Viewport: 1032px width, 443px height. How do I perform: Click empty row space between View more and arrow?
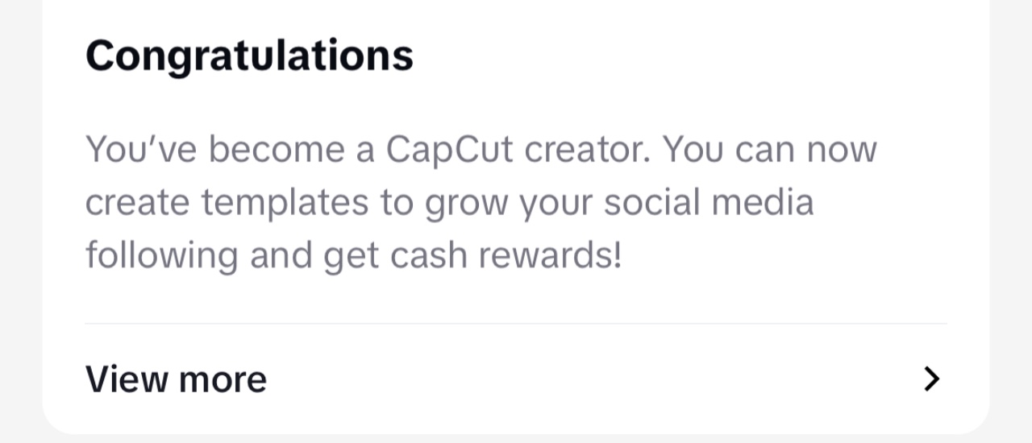click(x=593, y=379)
